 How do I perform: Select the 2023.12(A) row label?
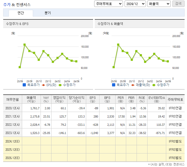[13, 133]
